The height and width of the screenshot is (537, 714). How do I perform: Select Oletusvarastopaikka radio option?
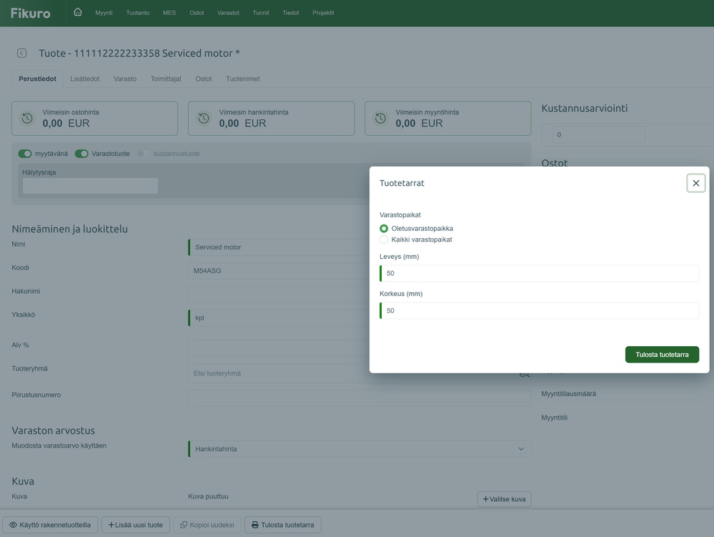coord(384,229)
